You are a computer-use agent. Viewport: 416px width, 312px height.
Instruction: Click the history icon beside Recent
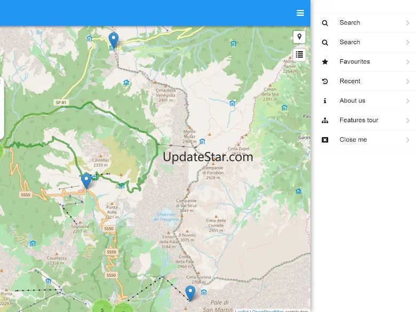click(325, 81)
